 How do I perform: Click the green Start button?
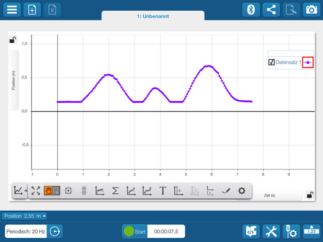[x=135, y=232]
